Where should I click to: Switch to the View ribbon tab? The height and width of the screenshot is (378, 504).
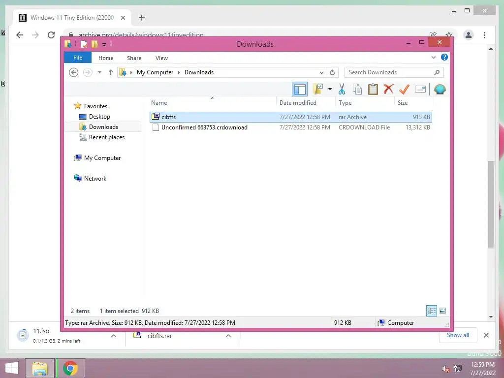[161, 58]
